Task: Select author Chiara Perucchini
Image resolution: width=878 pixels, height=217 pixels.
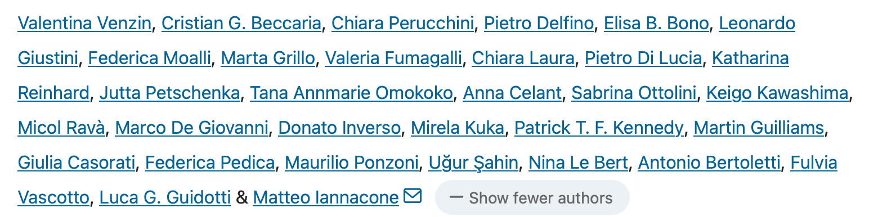Action: pos(402,24)
